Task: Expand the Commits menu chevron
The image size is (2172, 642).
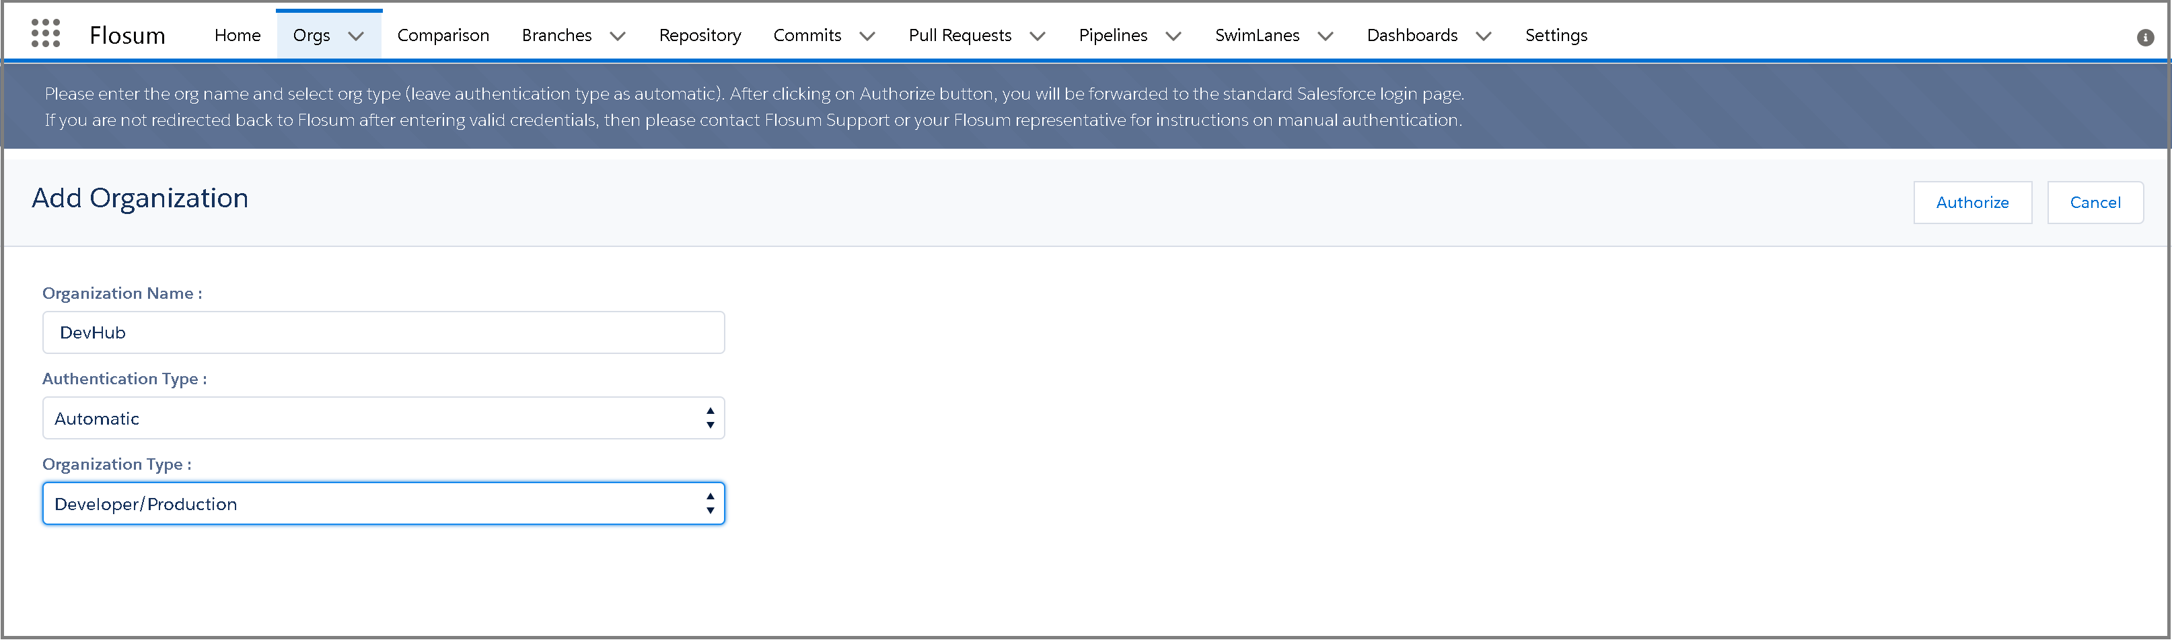Action: (867, 36)
